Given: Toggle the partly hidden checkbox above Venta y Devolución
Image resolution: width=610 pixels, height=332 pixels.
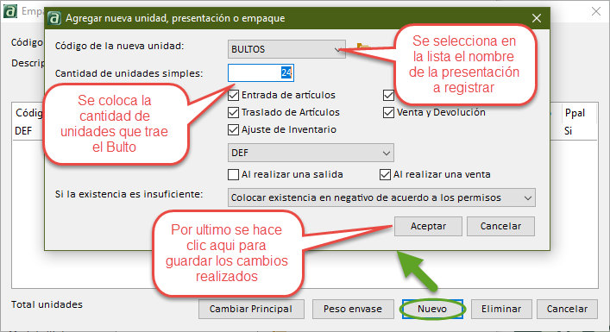Looking at the screenshot, I should (388, 95).
